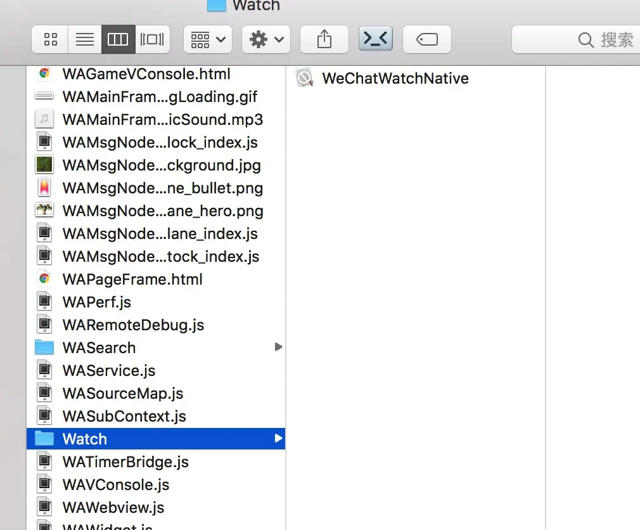
Task: Click the music icon of icSound.mp3
Action: coord(44,119)
